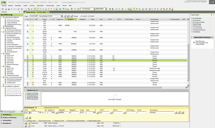215x128 pixels.
Task: Click the Belegfeld 1 column header
Action: click(x=71, y=19)
